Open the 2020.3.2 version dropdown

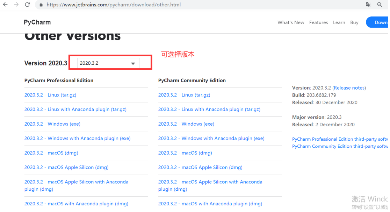(x=108, y=63)
